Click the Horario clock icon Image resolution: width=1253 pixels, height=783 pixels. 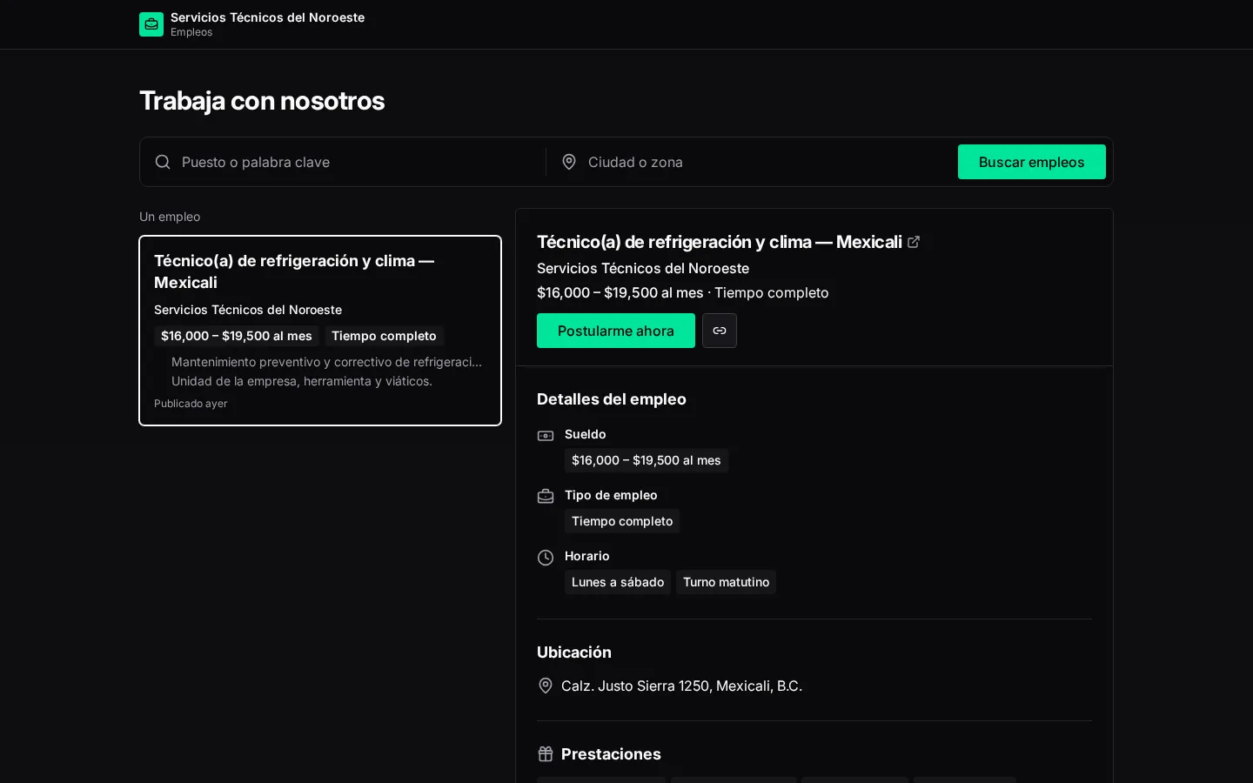click(546, 557)
